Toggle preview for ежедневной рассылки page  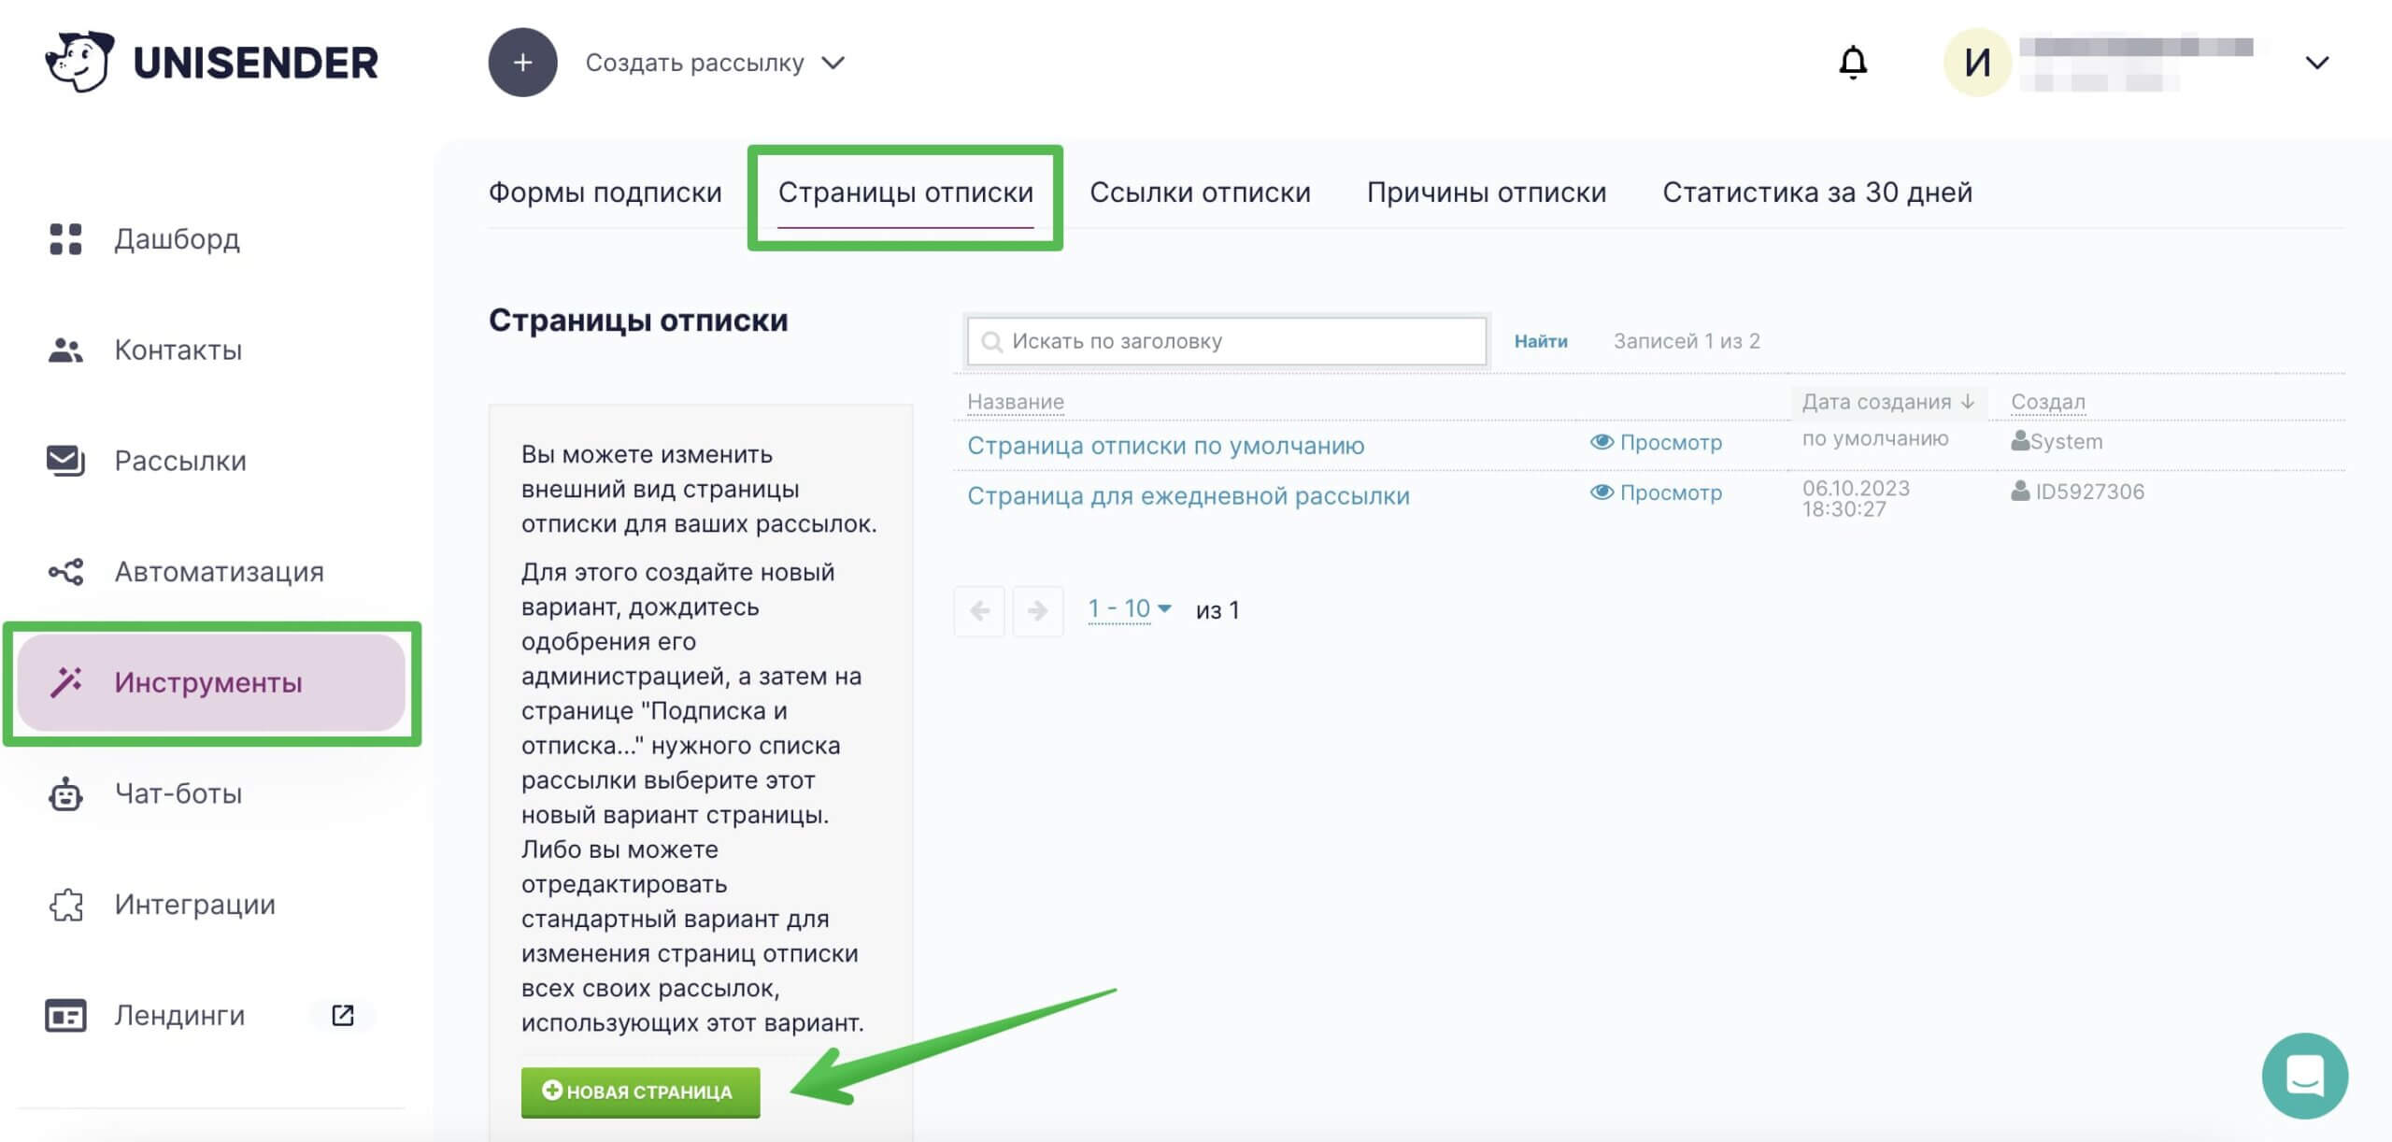pos(1657,493)
